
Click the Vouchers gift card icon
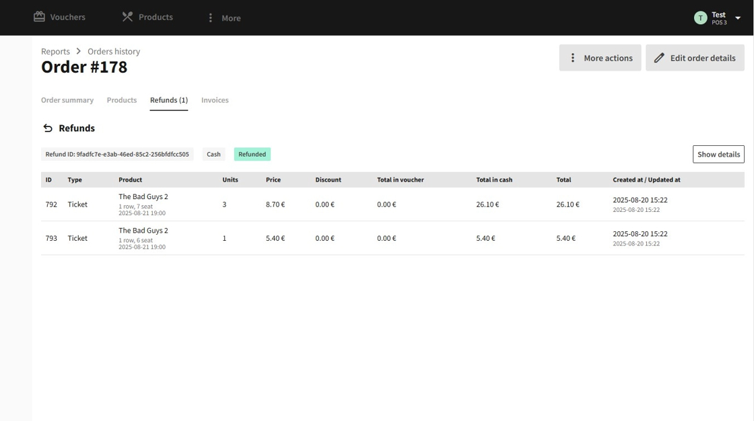pyautogui.click(x=40, y=17)
